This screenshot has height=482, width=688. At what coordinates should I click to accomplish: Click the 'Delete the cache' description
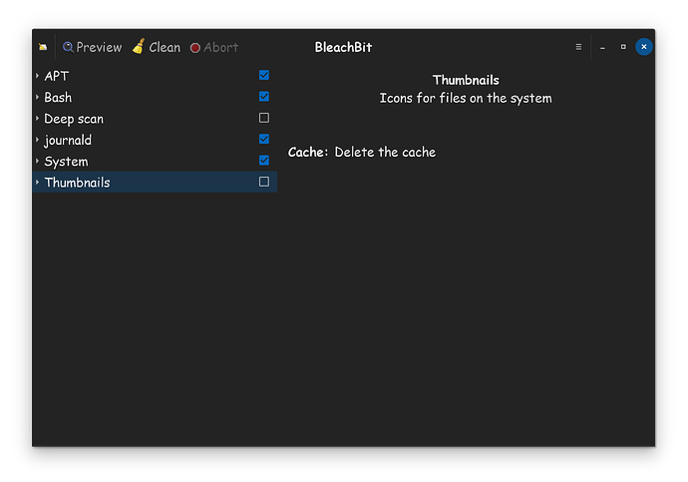pos(385,152)
